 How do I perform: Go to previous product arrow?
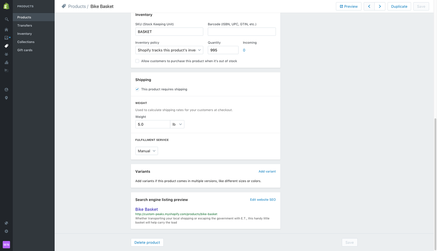tap(369, 6)
